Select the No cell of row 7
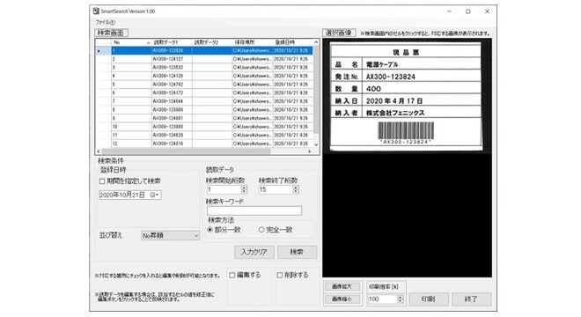Screen dimensions: 581x317 [131, 101]
